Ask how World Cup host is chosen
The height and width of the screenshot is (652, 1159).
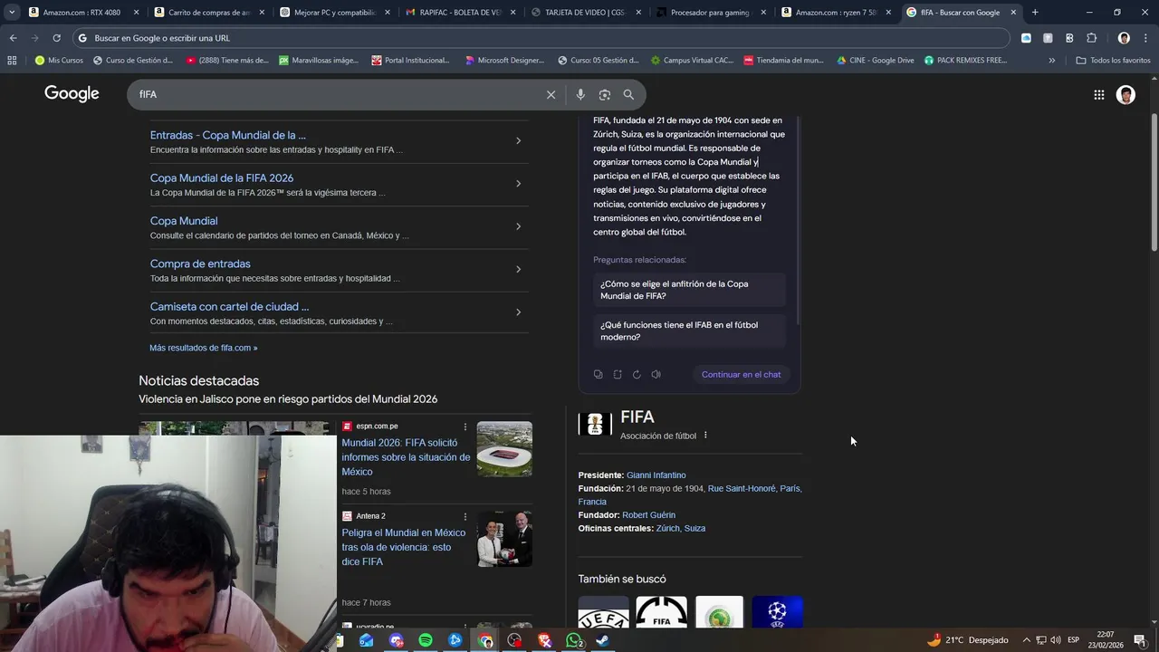pos(690,290)
